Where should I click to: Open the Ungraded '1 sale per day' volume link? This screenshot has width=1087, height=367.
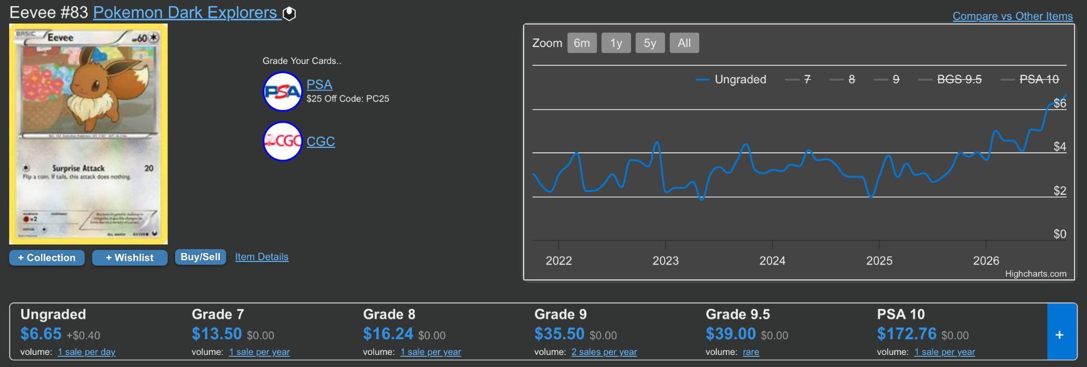pyautogui.click(x=86, y=352)
